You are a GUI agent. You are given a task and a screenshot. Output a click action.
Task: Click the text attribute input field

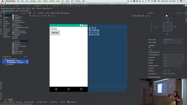click(173, 48)
